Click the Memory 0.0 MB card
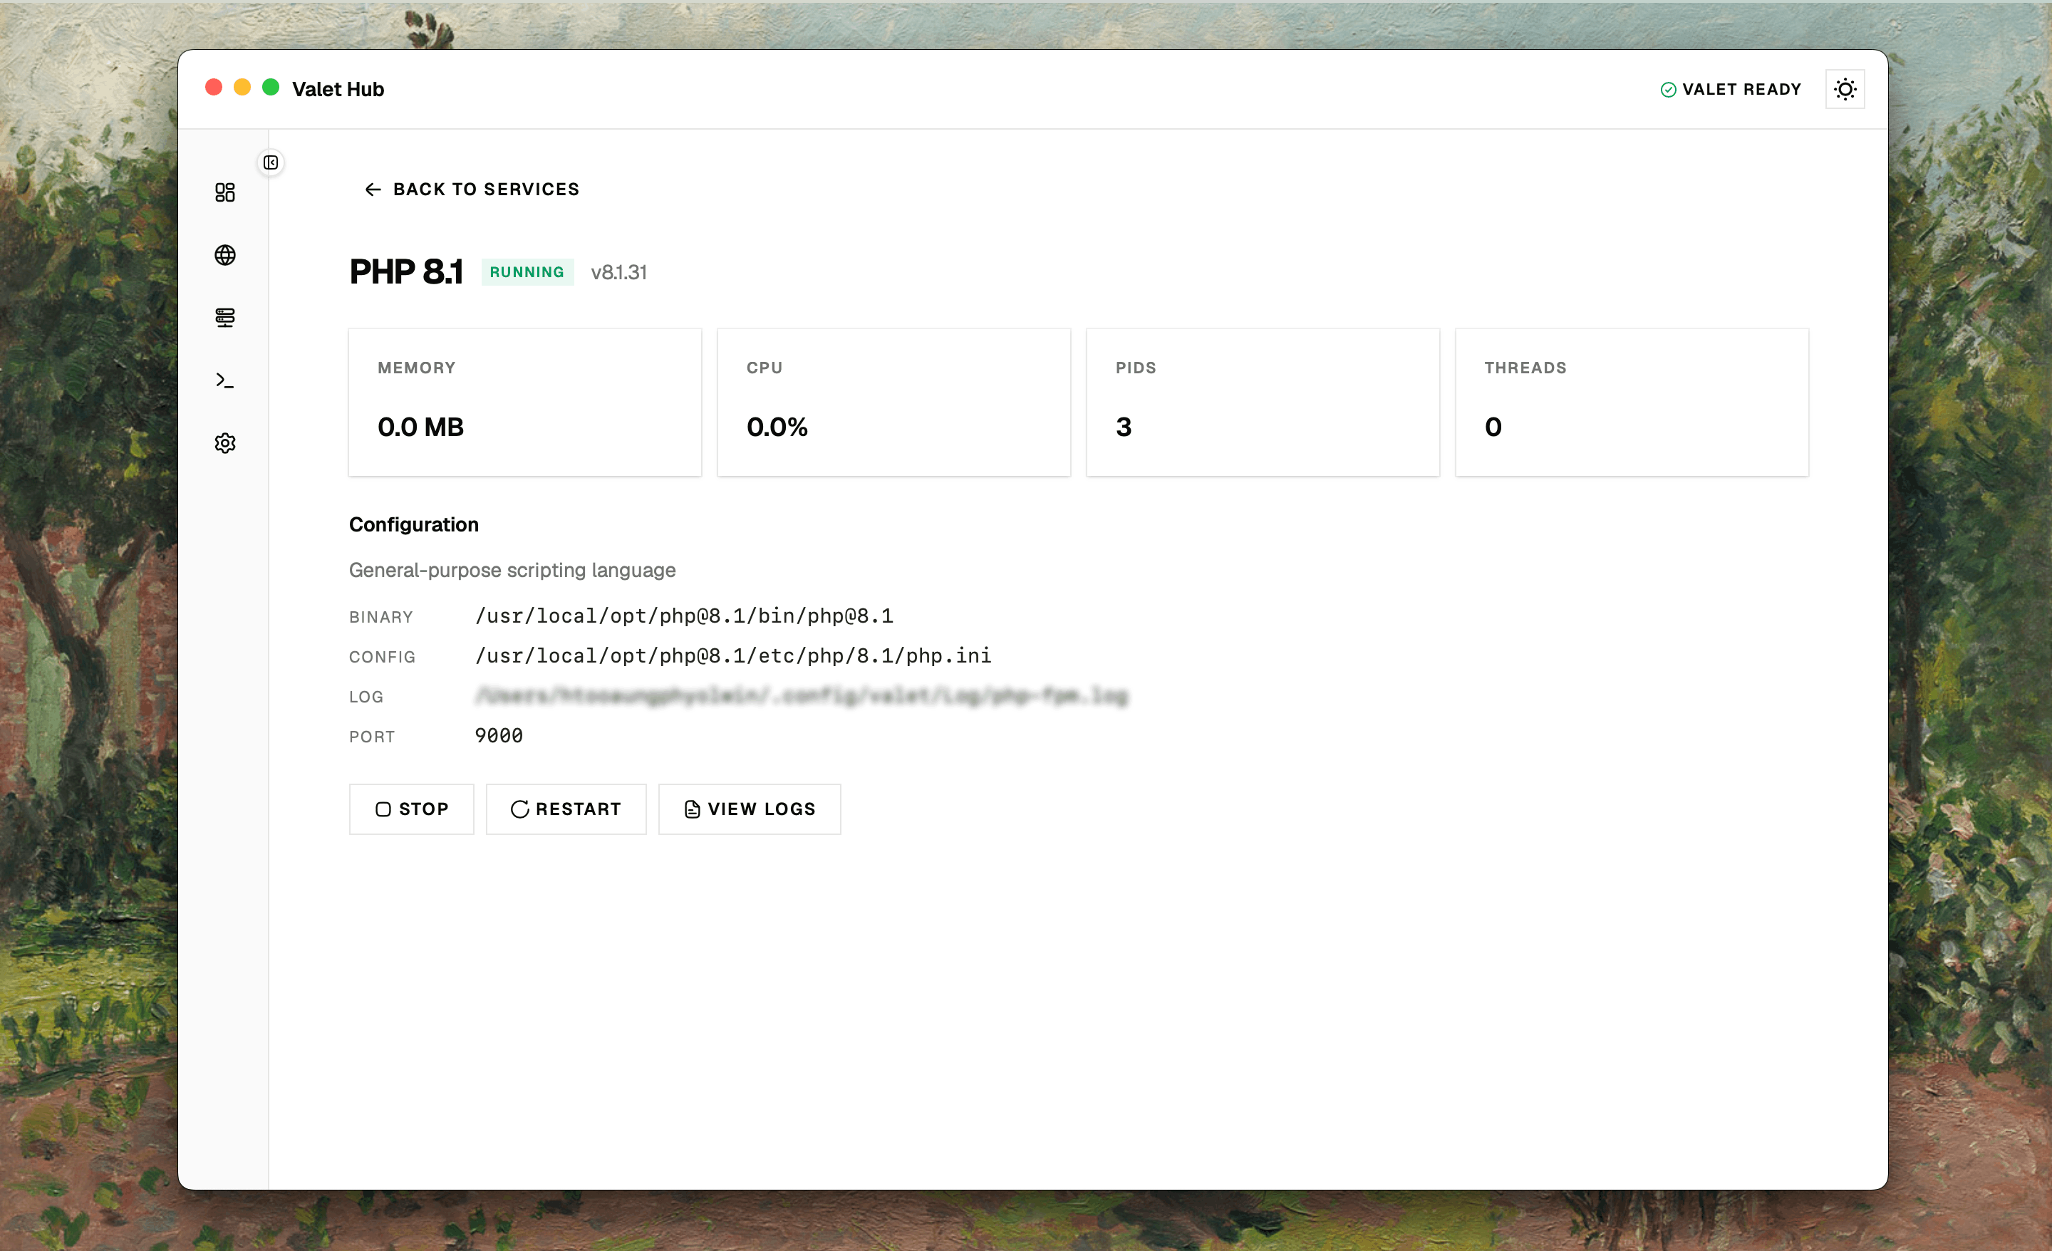The image size is (2052, 1251). coord(524,403)
